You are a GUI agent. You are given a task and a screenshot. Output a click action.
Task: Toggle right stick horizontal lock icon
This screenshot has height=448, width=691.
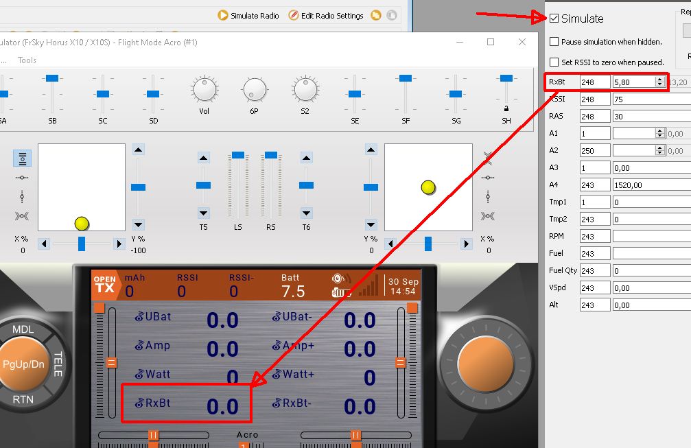coord(488,178)
